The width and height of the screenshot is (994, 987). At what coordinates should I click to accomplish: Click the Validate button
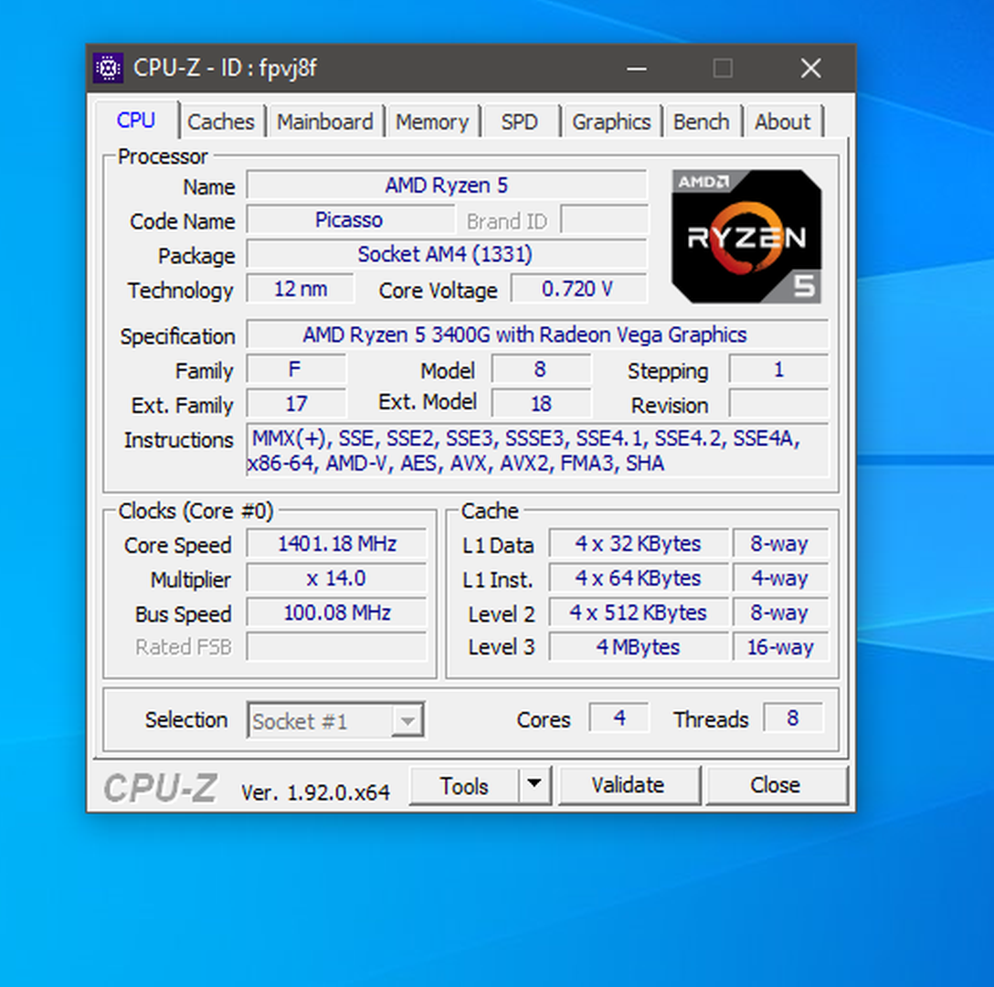(x=629, y=785)
